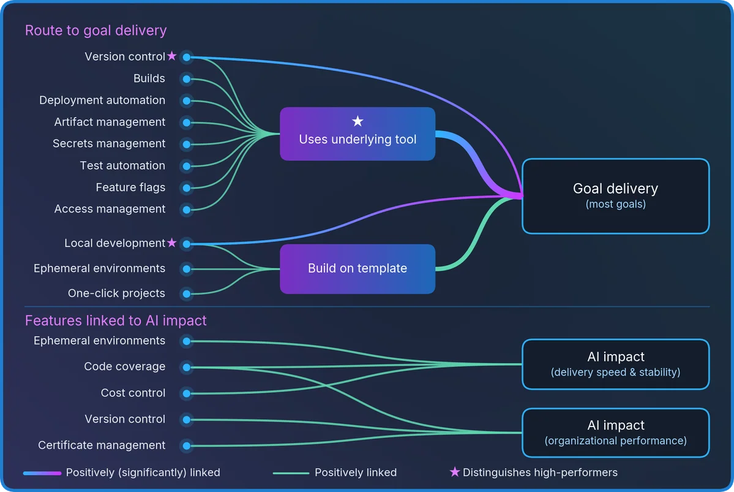The width and height of the screenshot is (734, 492).
Task: Click 'Ephemeral environments' label above One-click projects
Action: [x=99, y=268]
